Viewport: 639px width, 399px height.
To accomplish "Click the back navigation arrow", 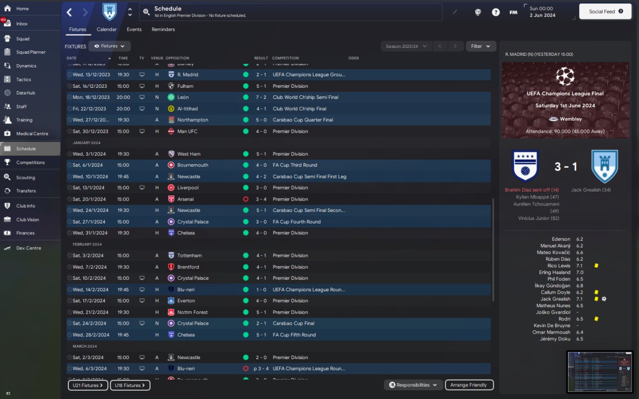I will 69,12.
